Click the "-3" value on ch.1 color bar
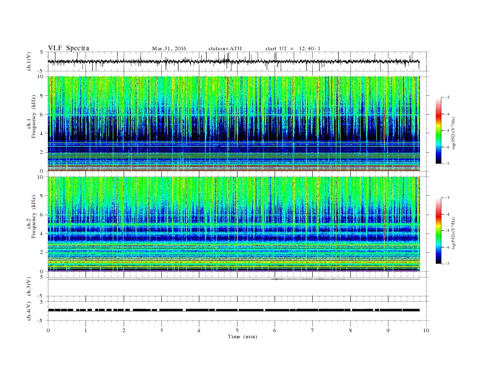This screenshot has width=480, height=371. coord(447,98)
